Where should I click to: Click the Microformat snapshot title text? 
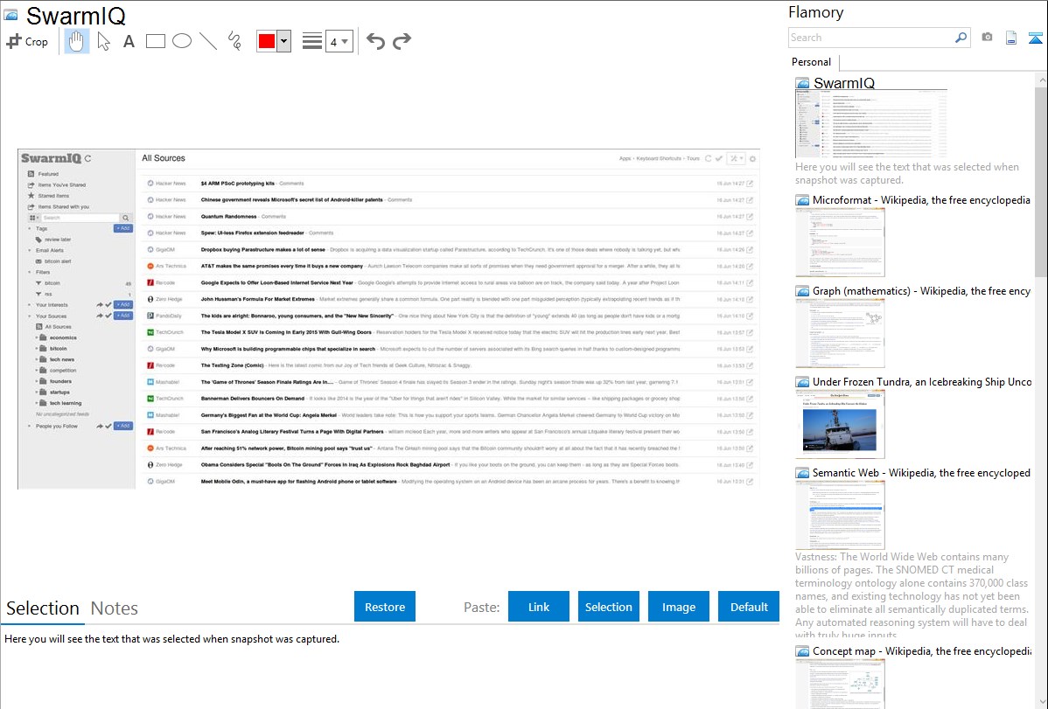tap(921, 200)
